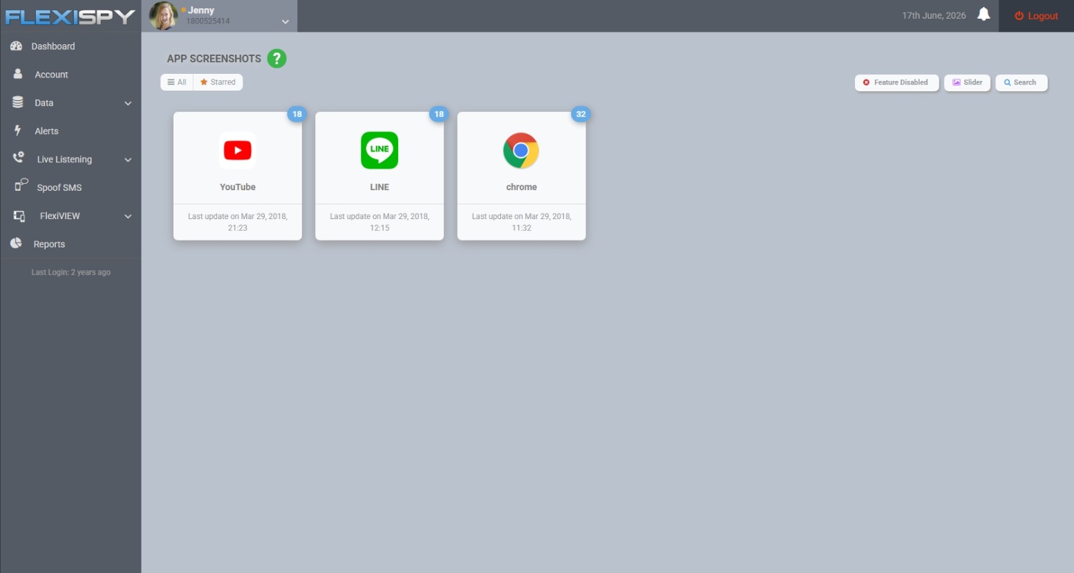Screen dimensions: 1074x573
Task: Click the YouTube 18 count badge
Action: (297, 114)
